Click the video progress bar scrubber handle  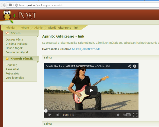[46, 111]
